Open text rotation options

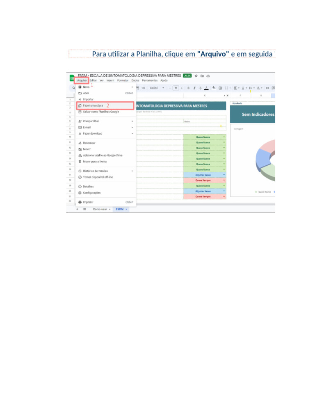259,88
